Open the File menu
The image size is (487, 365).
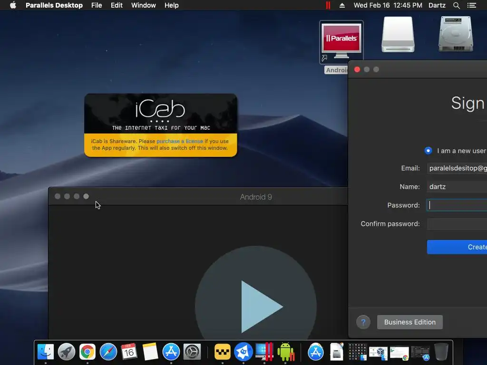click(x=97, y=5)
